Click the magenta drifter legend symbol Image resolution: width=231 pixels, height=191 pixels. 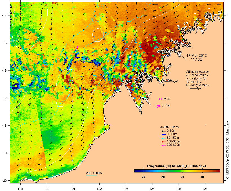pyautogui.click(x=158, y=106)
